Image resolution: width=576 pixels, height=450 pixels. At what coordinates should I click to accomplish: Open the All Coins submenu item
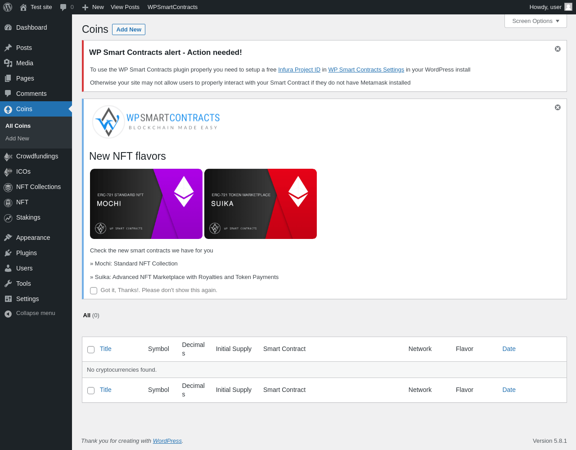pyautogui.click(x=18, y=126)
